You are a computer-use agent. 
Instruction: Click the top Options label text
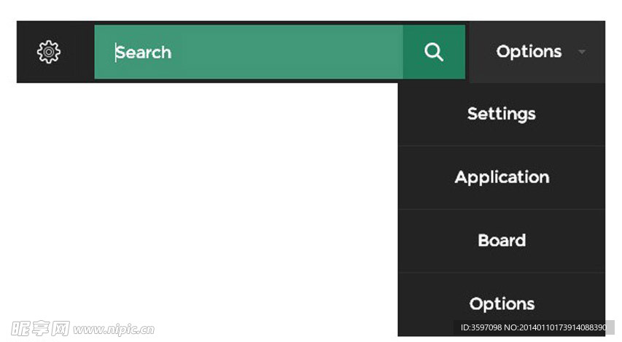point(529,52)
